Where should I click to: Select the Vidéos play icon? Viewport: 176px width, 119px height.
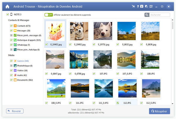point(15,70)
